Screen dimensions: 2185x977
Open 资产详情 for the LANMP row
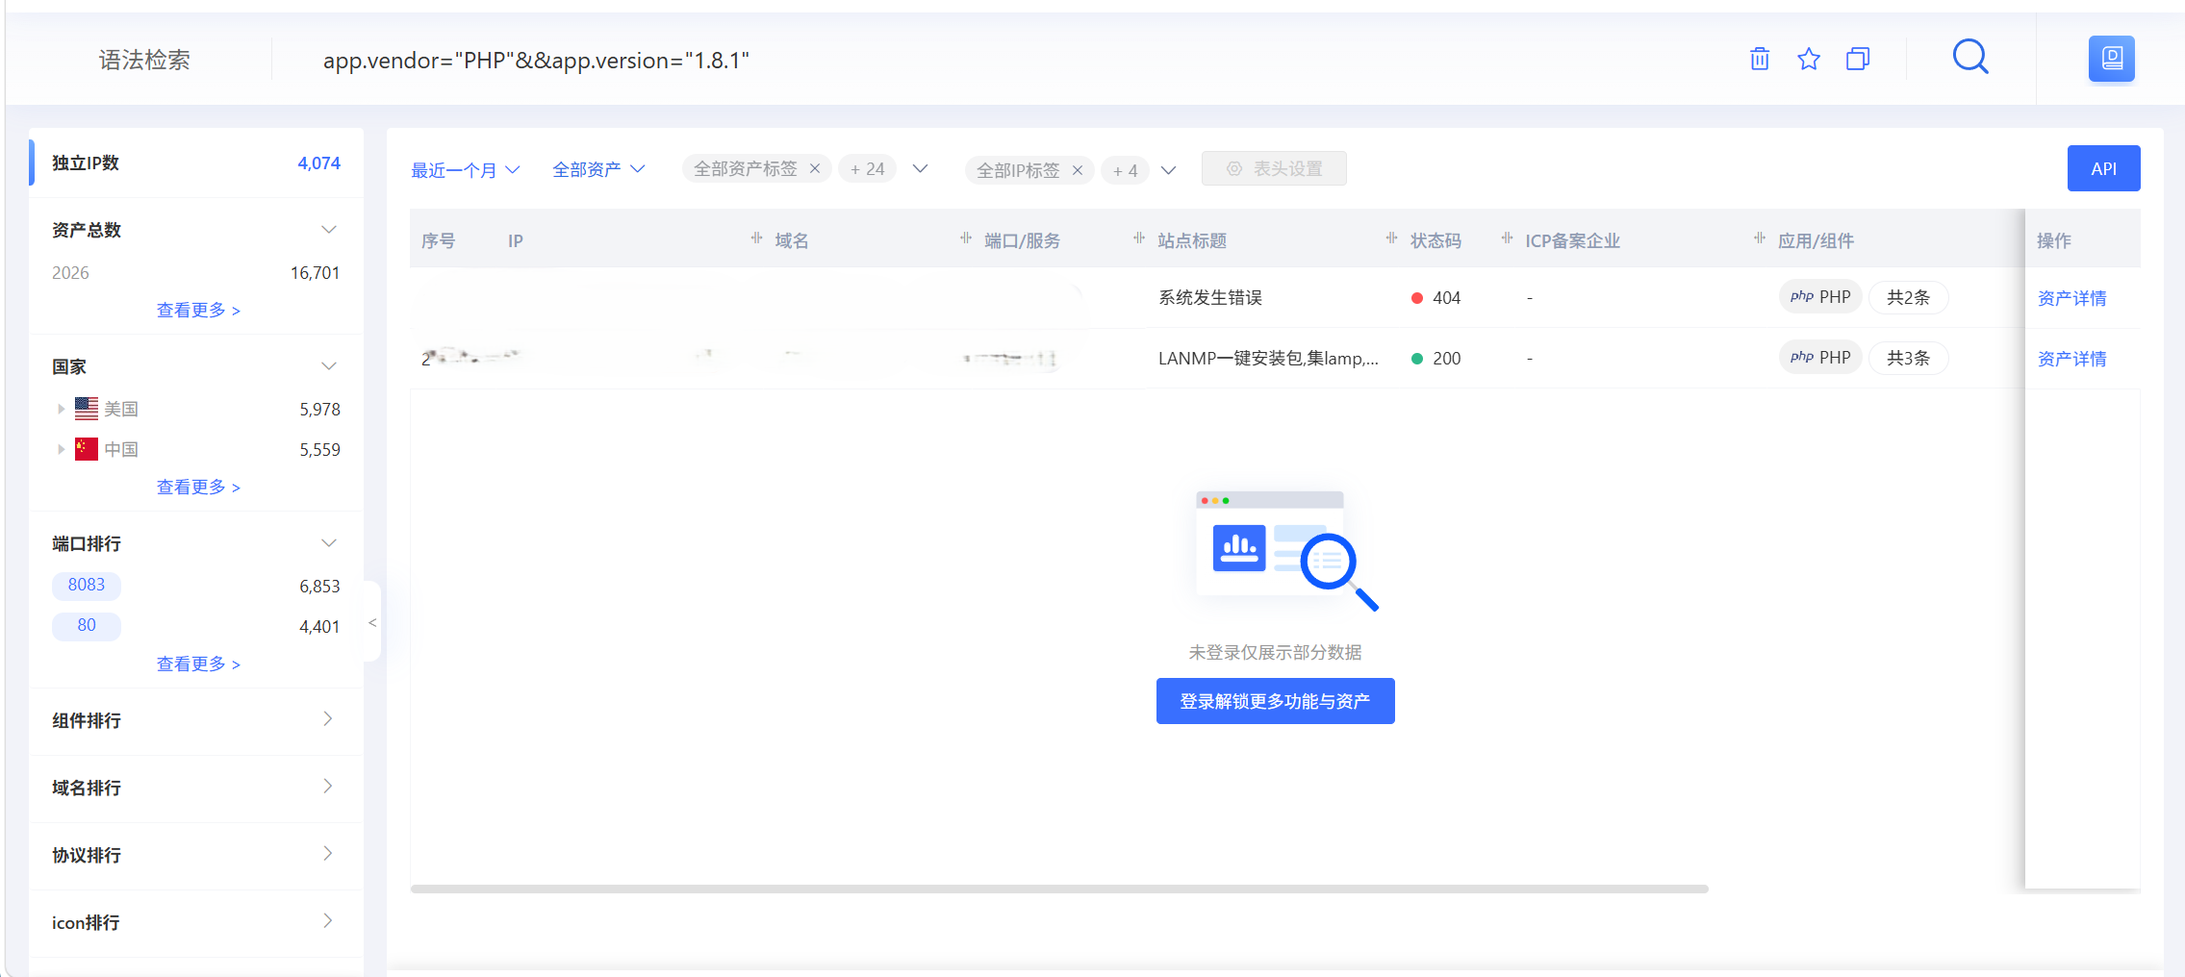[x=2071, y=359]
